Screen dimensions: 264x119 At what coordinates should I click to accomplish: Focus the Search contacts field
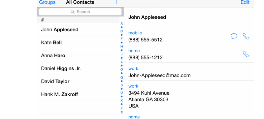click(80, 12)
